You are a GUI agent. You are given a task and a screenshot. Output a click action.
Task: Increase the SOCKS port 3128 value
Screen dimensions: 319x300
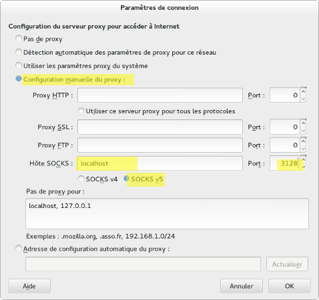(303, 159)
